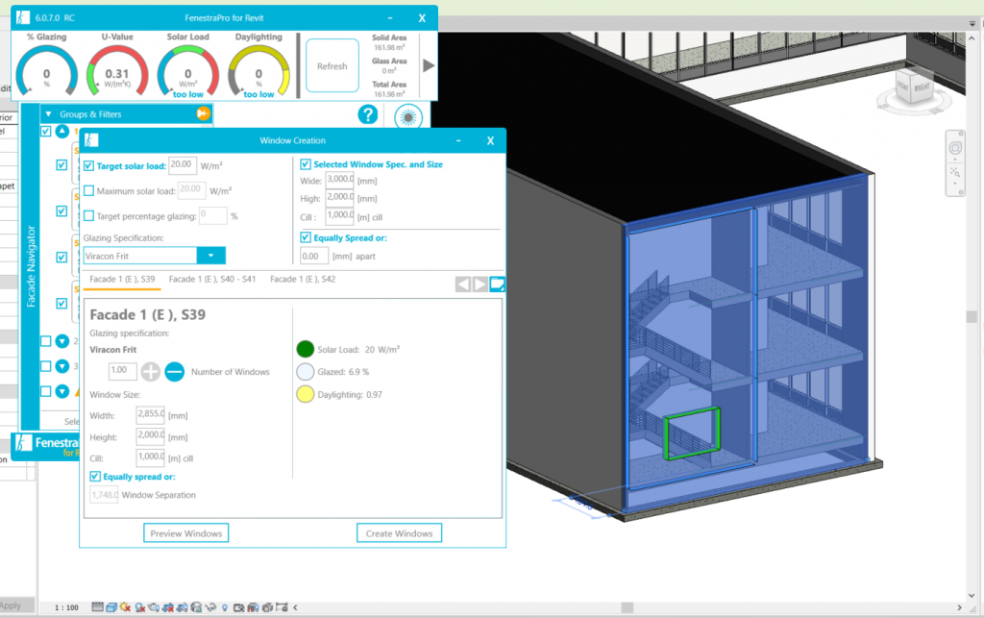Viewport: 984px width, 618px height.
Task: Click the Reveal Hidden Elements bulb icon
Action: 225,607
